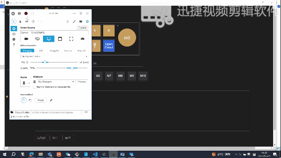Open the help question mark tab
Viewport: 281px width, 158px height.
pos(14,45)
